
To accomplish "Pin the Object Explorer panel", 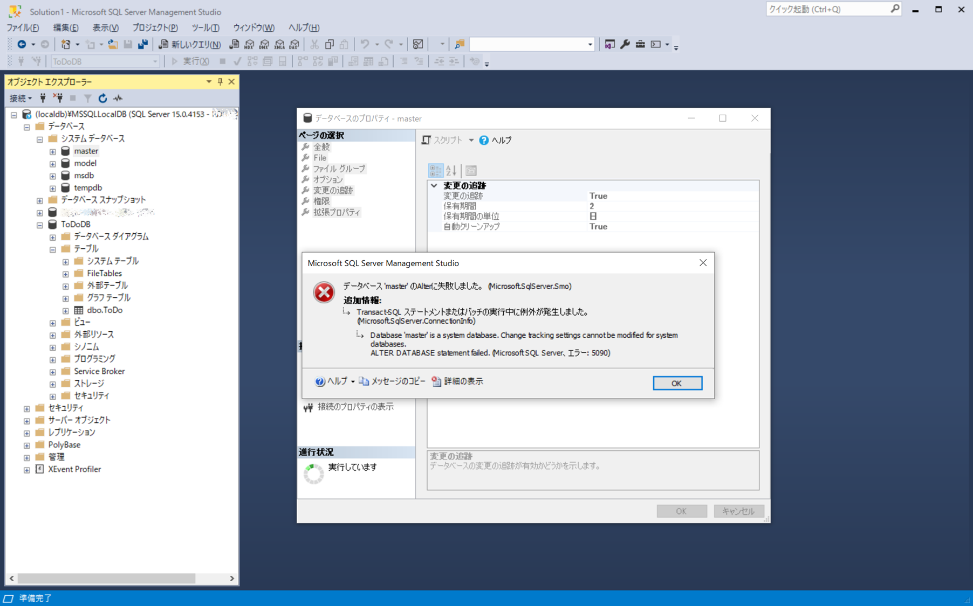I will pos(220,82).
